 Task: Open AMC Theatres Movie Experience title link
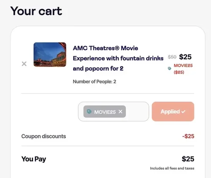pyautogui.click(x=118, y=58)
